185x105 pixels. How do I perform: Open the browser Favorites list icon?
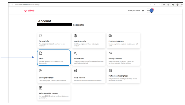click(164, 5)
